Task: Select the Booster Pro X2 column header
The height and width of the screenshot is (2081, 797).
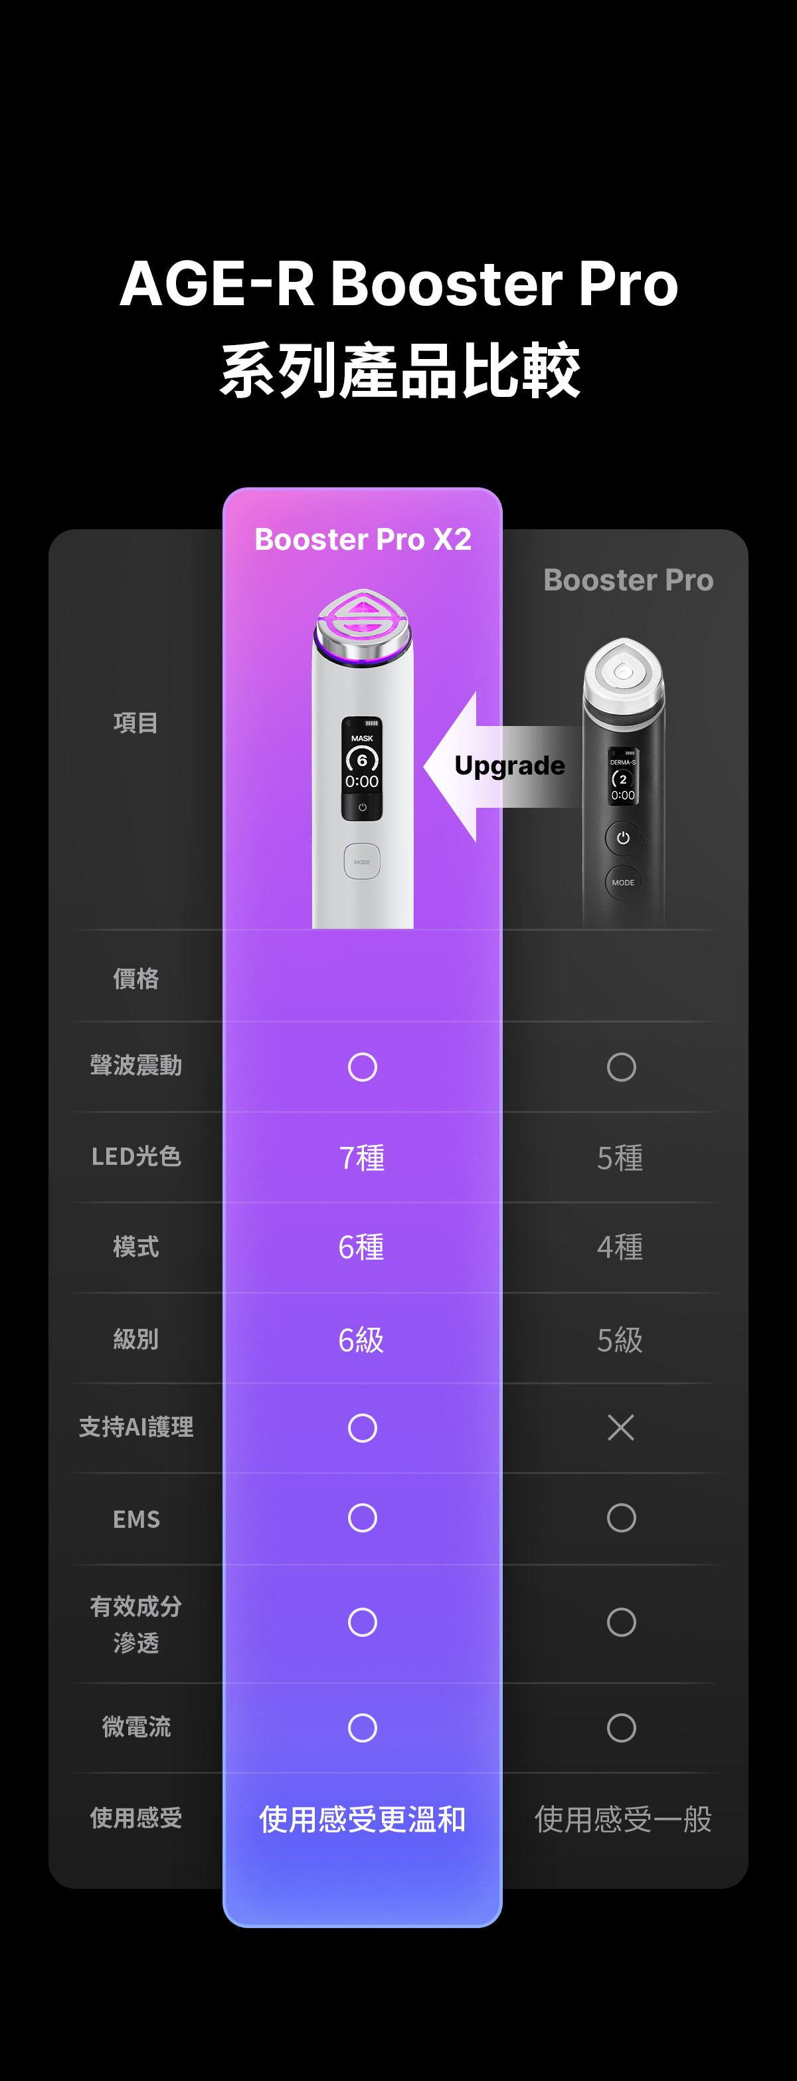Action: [363, 539]
